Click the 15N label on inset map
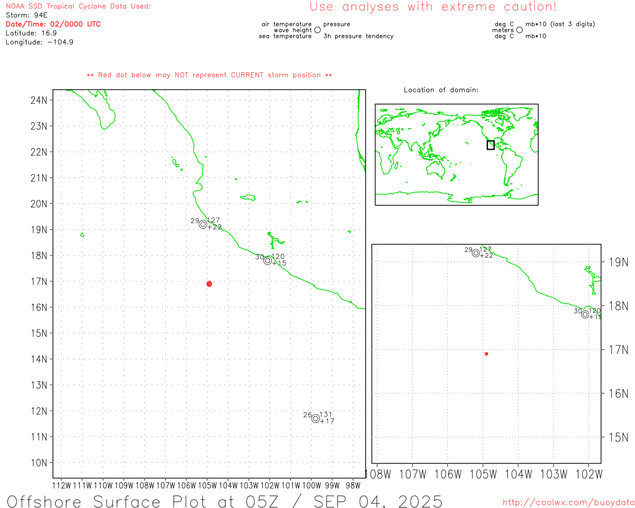The height and width of the screenshot is (508, 635). [619, 437]
